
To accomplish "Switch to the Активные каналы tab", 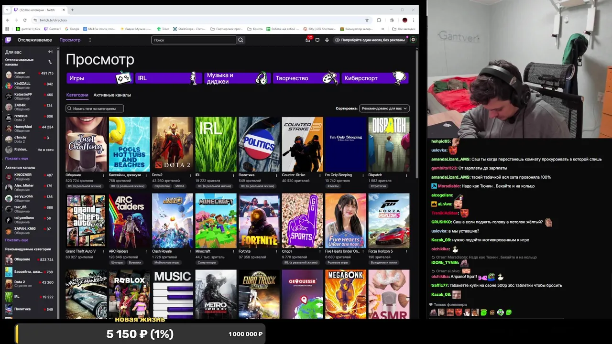I will click(x=112, y=95).
